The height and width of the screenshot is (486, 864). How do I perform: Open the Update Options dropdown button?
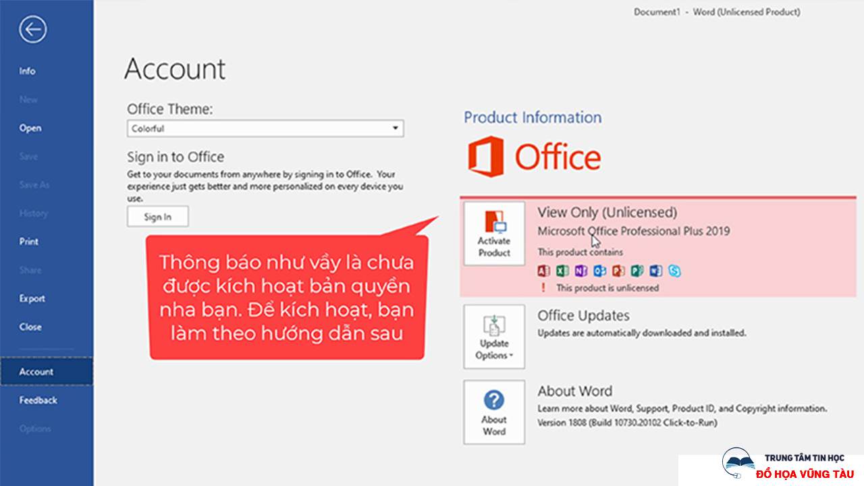point(494,336)
